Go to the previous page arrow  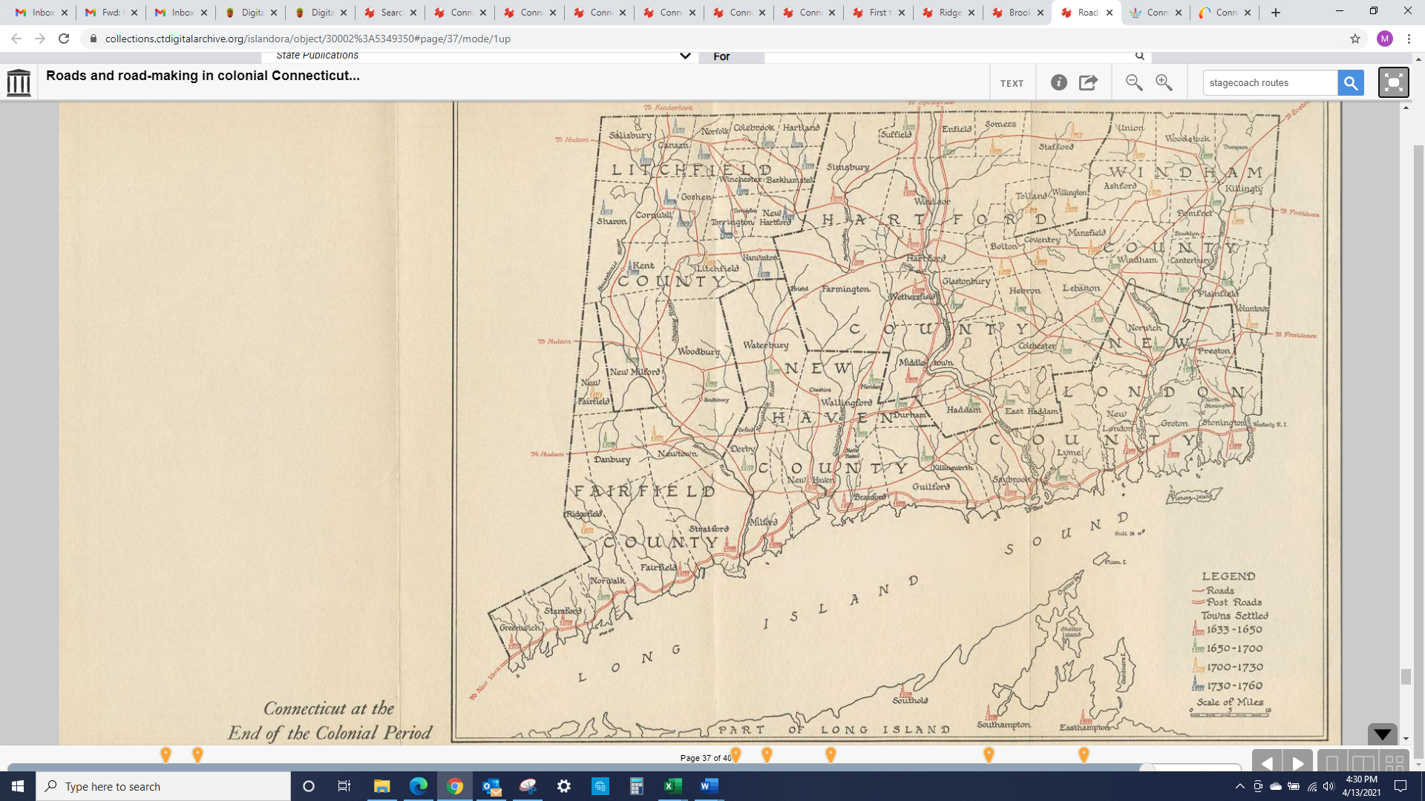coord(1267,762)
